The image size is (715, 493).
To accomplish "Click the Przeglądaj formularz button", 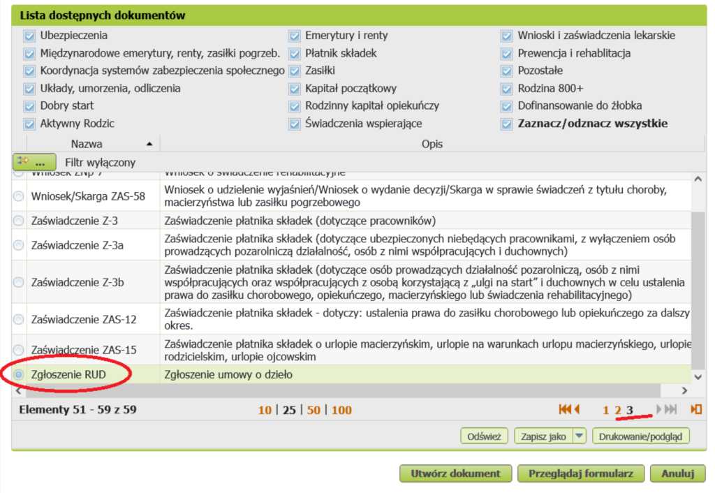I will (580, 473).
